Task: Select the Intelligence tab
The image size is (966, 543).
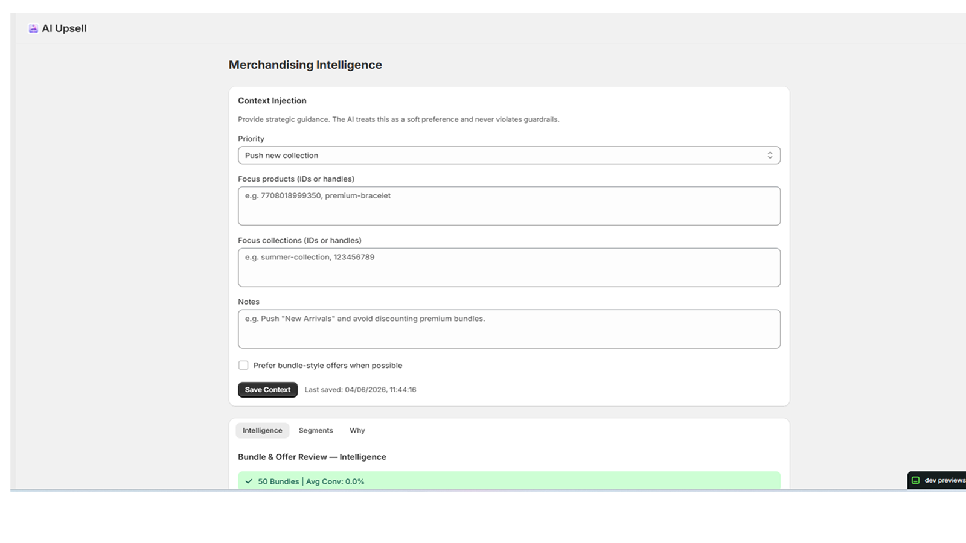Action: click(262, 430)
